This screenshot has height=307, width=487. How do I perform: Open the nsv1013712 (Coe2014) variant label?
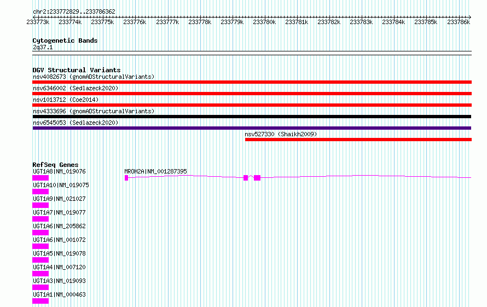(66, 100)
